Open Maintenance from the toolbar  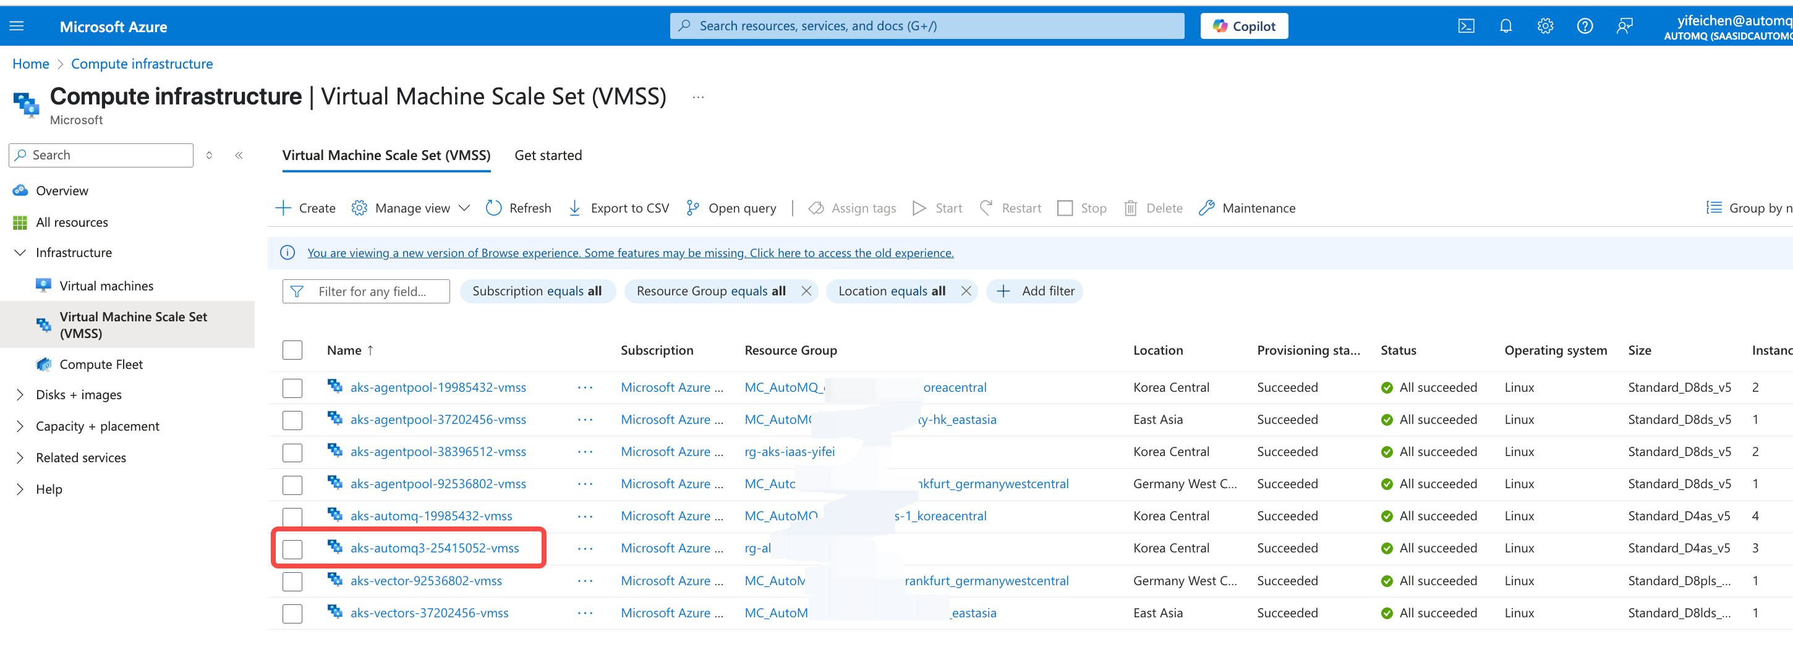[1246, 208]
